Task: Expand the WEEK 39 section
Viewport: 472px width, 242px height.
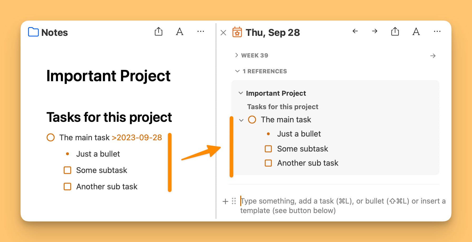Action: [x=237, y=55]
